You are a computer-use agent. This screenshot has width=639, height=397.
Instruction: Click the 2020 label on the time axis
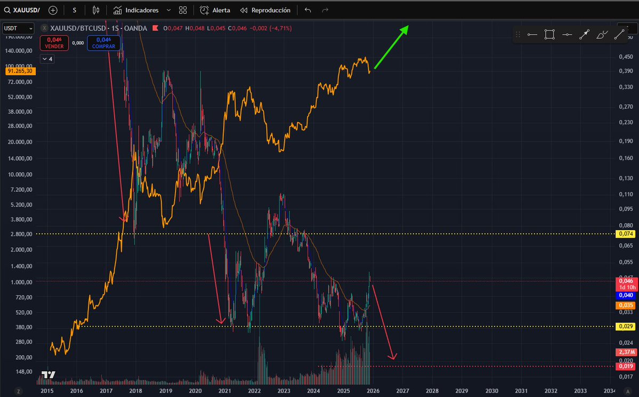pyautogui.click(x=195, y=391)
